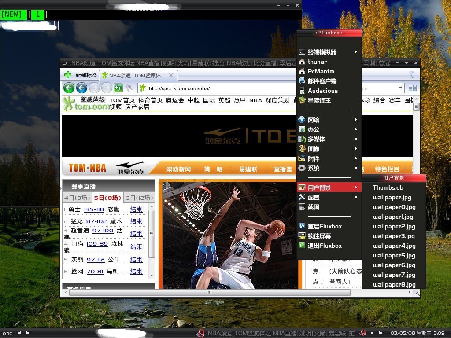Switch to the NBA频道_TOM鲨威体坛 tab
451x338 pixels.
tap(137, 76)
